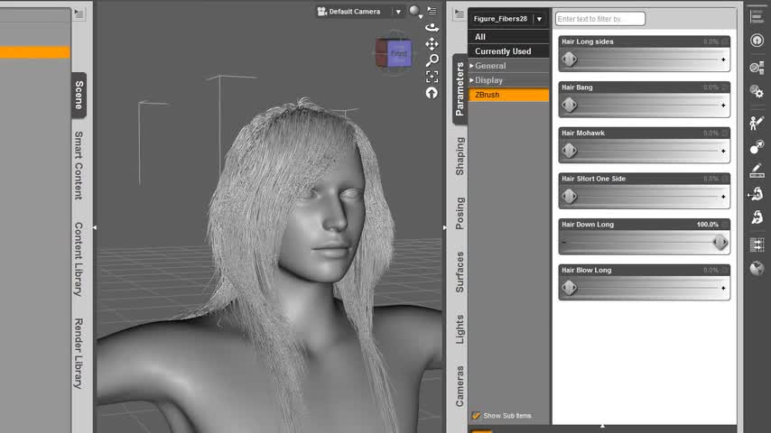
Task: Select the flexing-arm-with-arrow tool in right toolbar
Action: coord(756,194)
